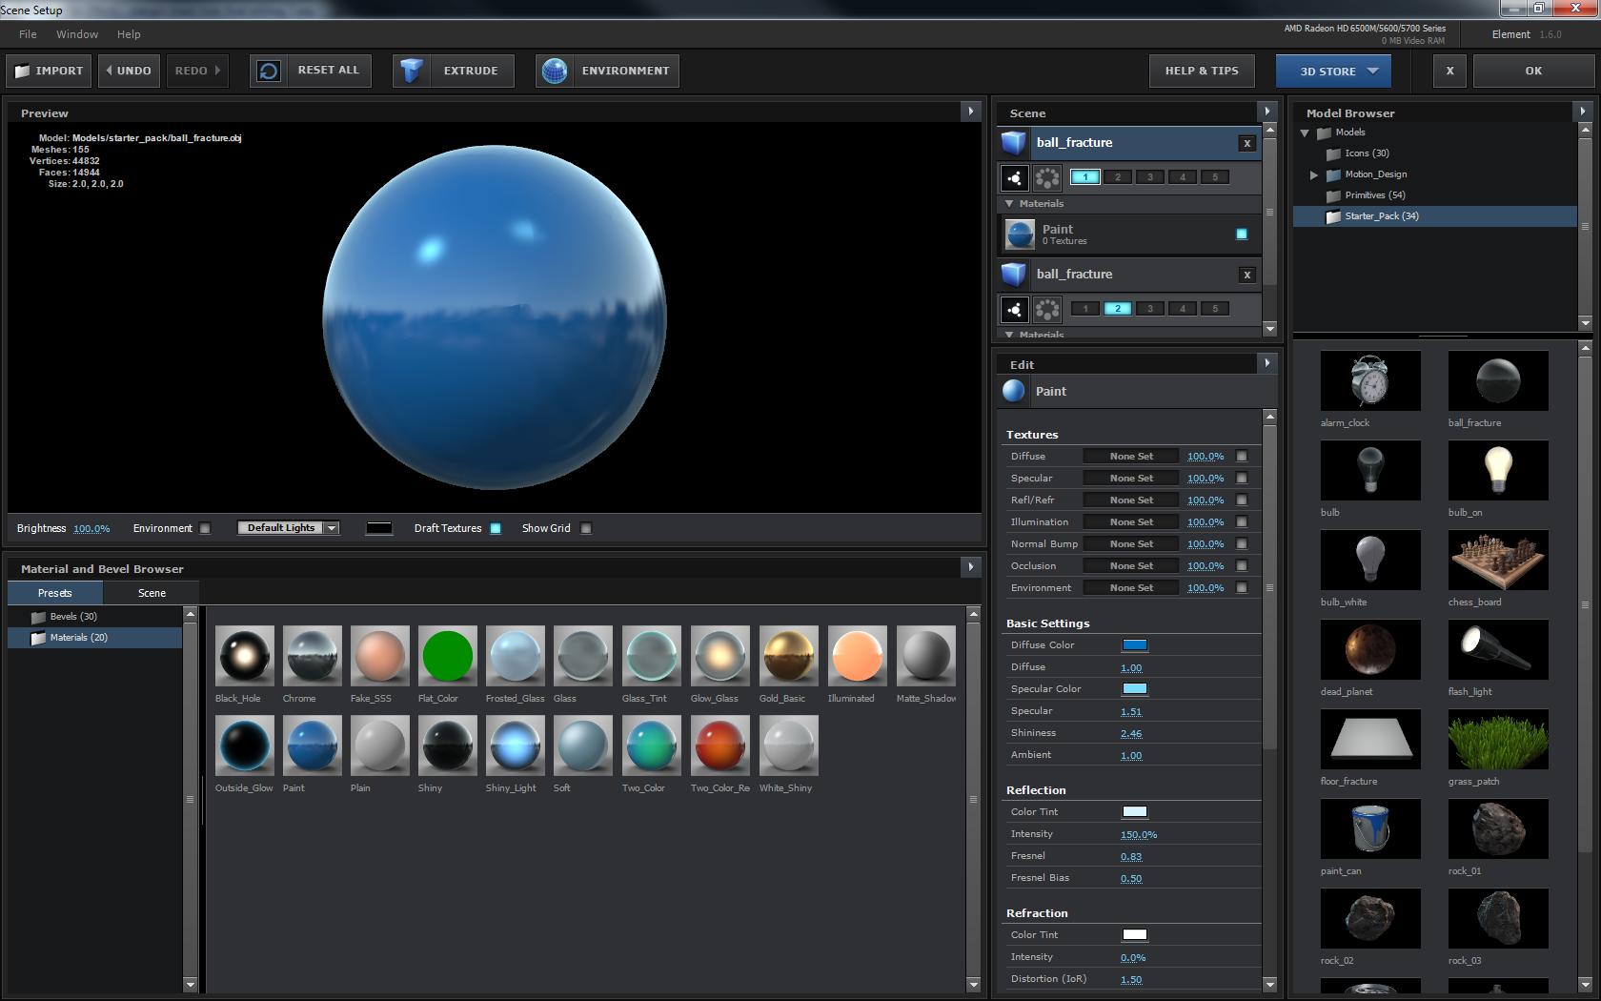Click the Reset All circular arrow icon
1601x1001 pixels.
(269, 71)
